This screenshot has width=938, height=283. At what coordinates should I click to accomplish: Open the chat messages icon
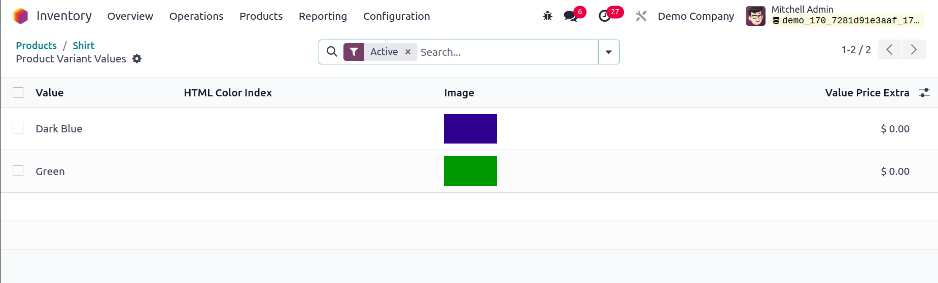pos(571,16)
